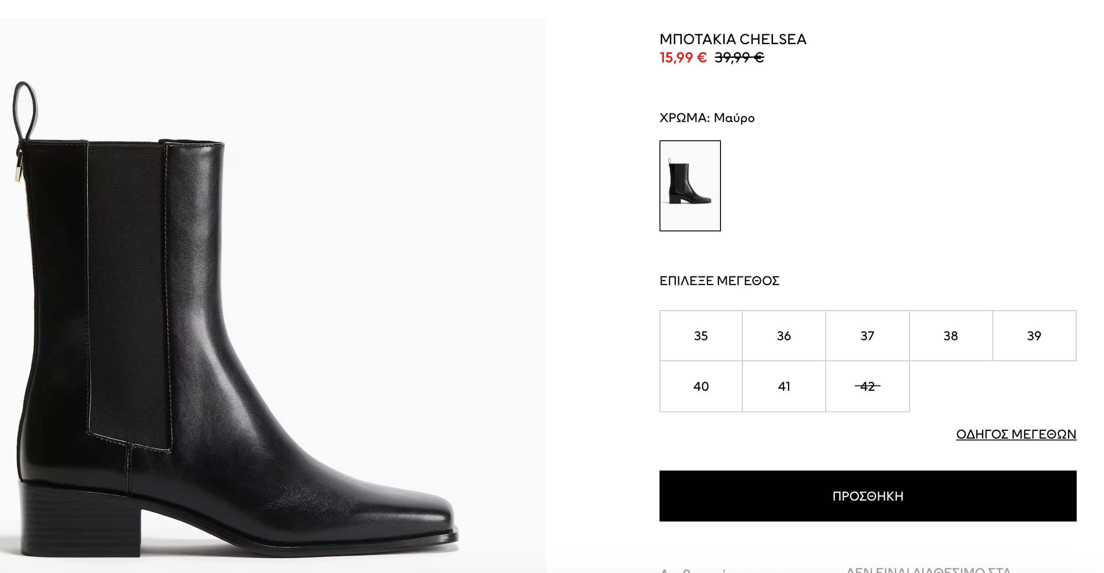Click the ΔΕΝ ΕΙΝΑΙ ΔΙΑΘΕΣΙΜΟ ΣΤΑ text

(x=928, y=569)
